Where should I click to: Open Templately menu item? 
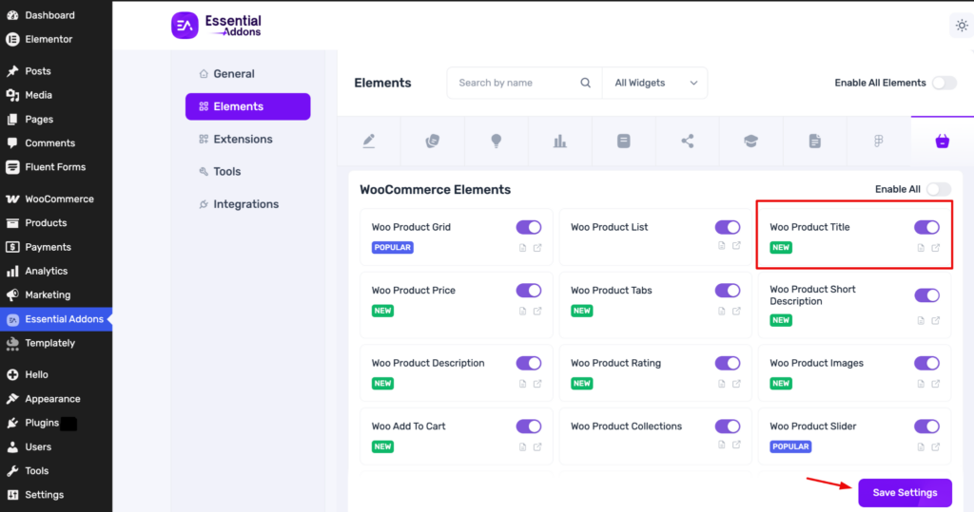coord(56,343)
